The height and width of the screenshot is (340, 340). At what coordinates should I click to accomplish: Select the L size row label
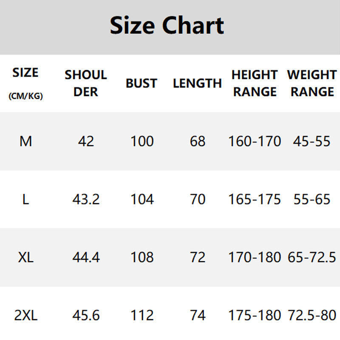pyautogui.click(x=26, y=199)
